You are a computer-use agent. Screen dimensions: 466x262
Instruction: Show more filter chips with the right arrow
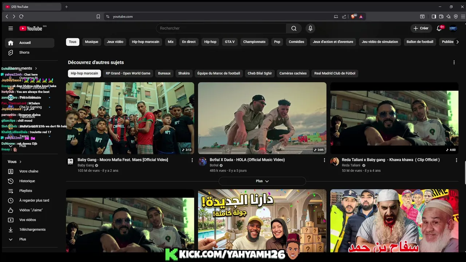pyautogui.click(x=458, y=42)
